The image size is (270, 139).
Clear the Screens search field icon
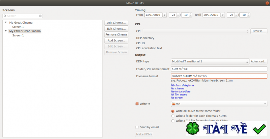[x=40, y=16]
